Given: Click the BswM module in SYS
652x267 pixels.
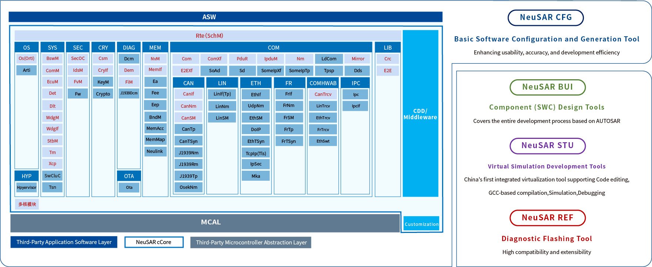Looking at the screenshot, I should click(x=53, y=59).
